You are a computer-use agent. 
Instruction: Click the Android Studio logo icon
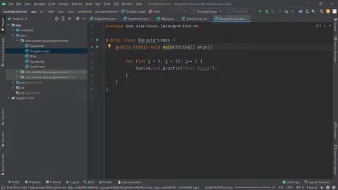coord(4,4)
